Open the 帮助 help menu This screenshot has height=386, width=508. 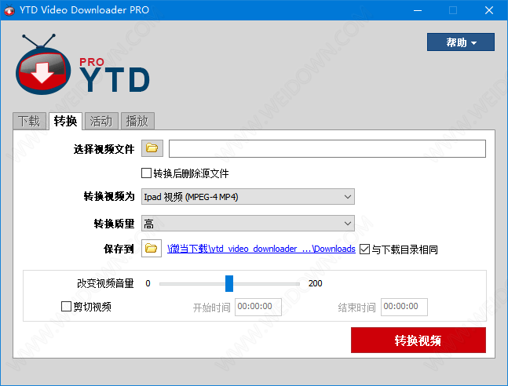(460, 42)
